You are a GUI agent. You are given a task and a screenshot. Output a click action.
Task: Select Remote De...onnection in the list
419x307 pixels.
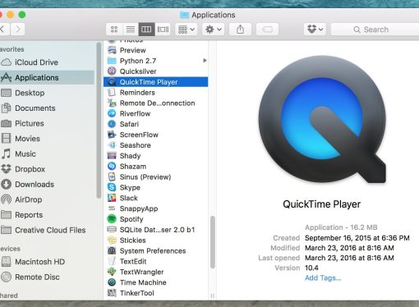[x=155, y=103]
